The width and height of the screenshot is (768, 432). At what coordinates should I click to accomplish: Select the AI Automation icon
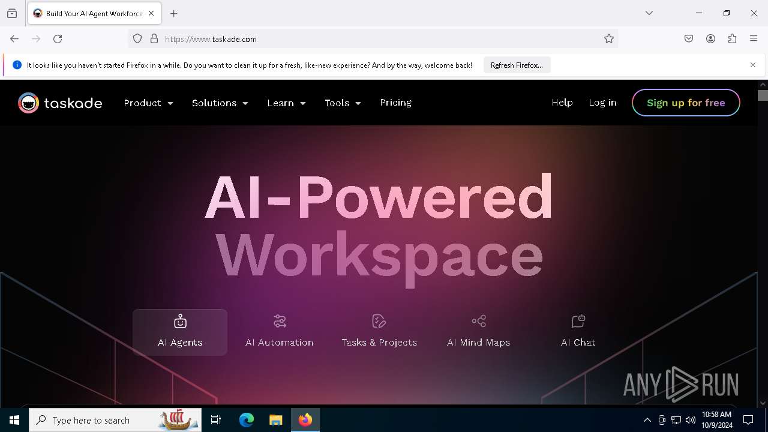tap(280, 322)
